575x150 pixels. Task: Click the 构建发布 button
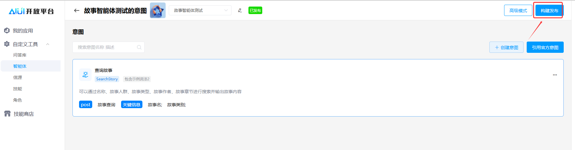pos(549,11)
